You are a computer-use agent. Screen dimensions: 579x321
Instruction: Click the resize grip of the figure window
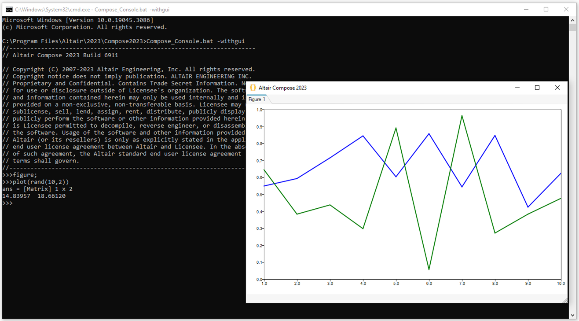[564, 300]
